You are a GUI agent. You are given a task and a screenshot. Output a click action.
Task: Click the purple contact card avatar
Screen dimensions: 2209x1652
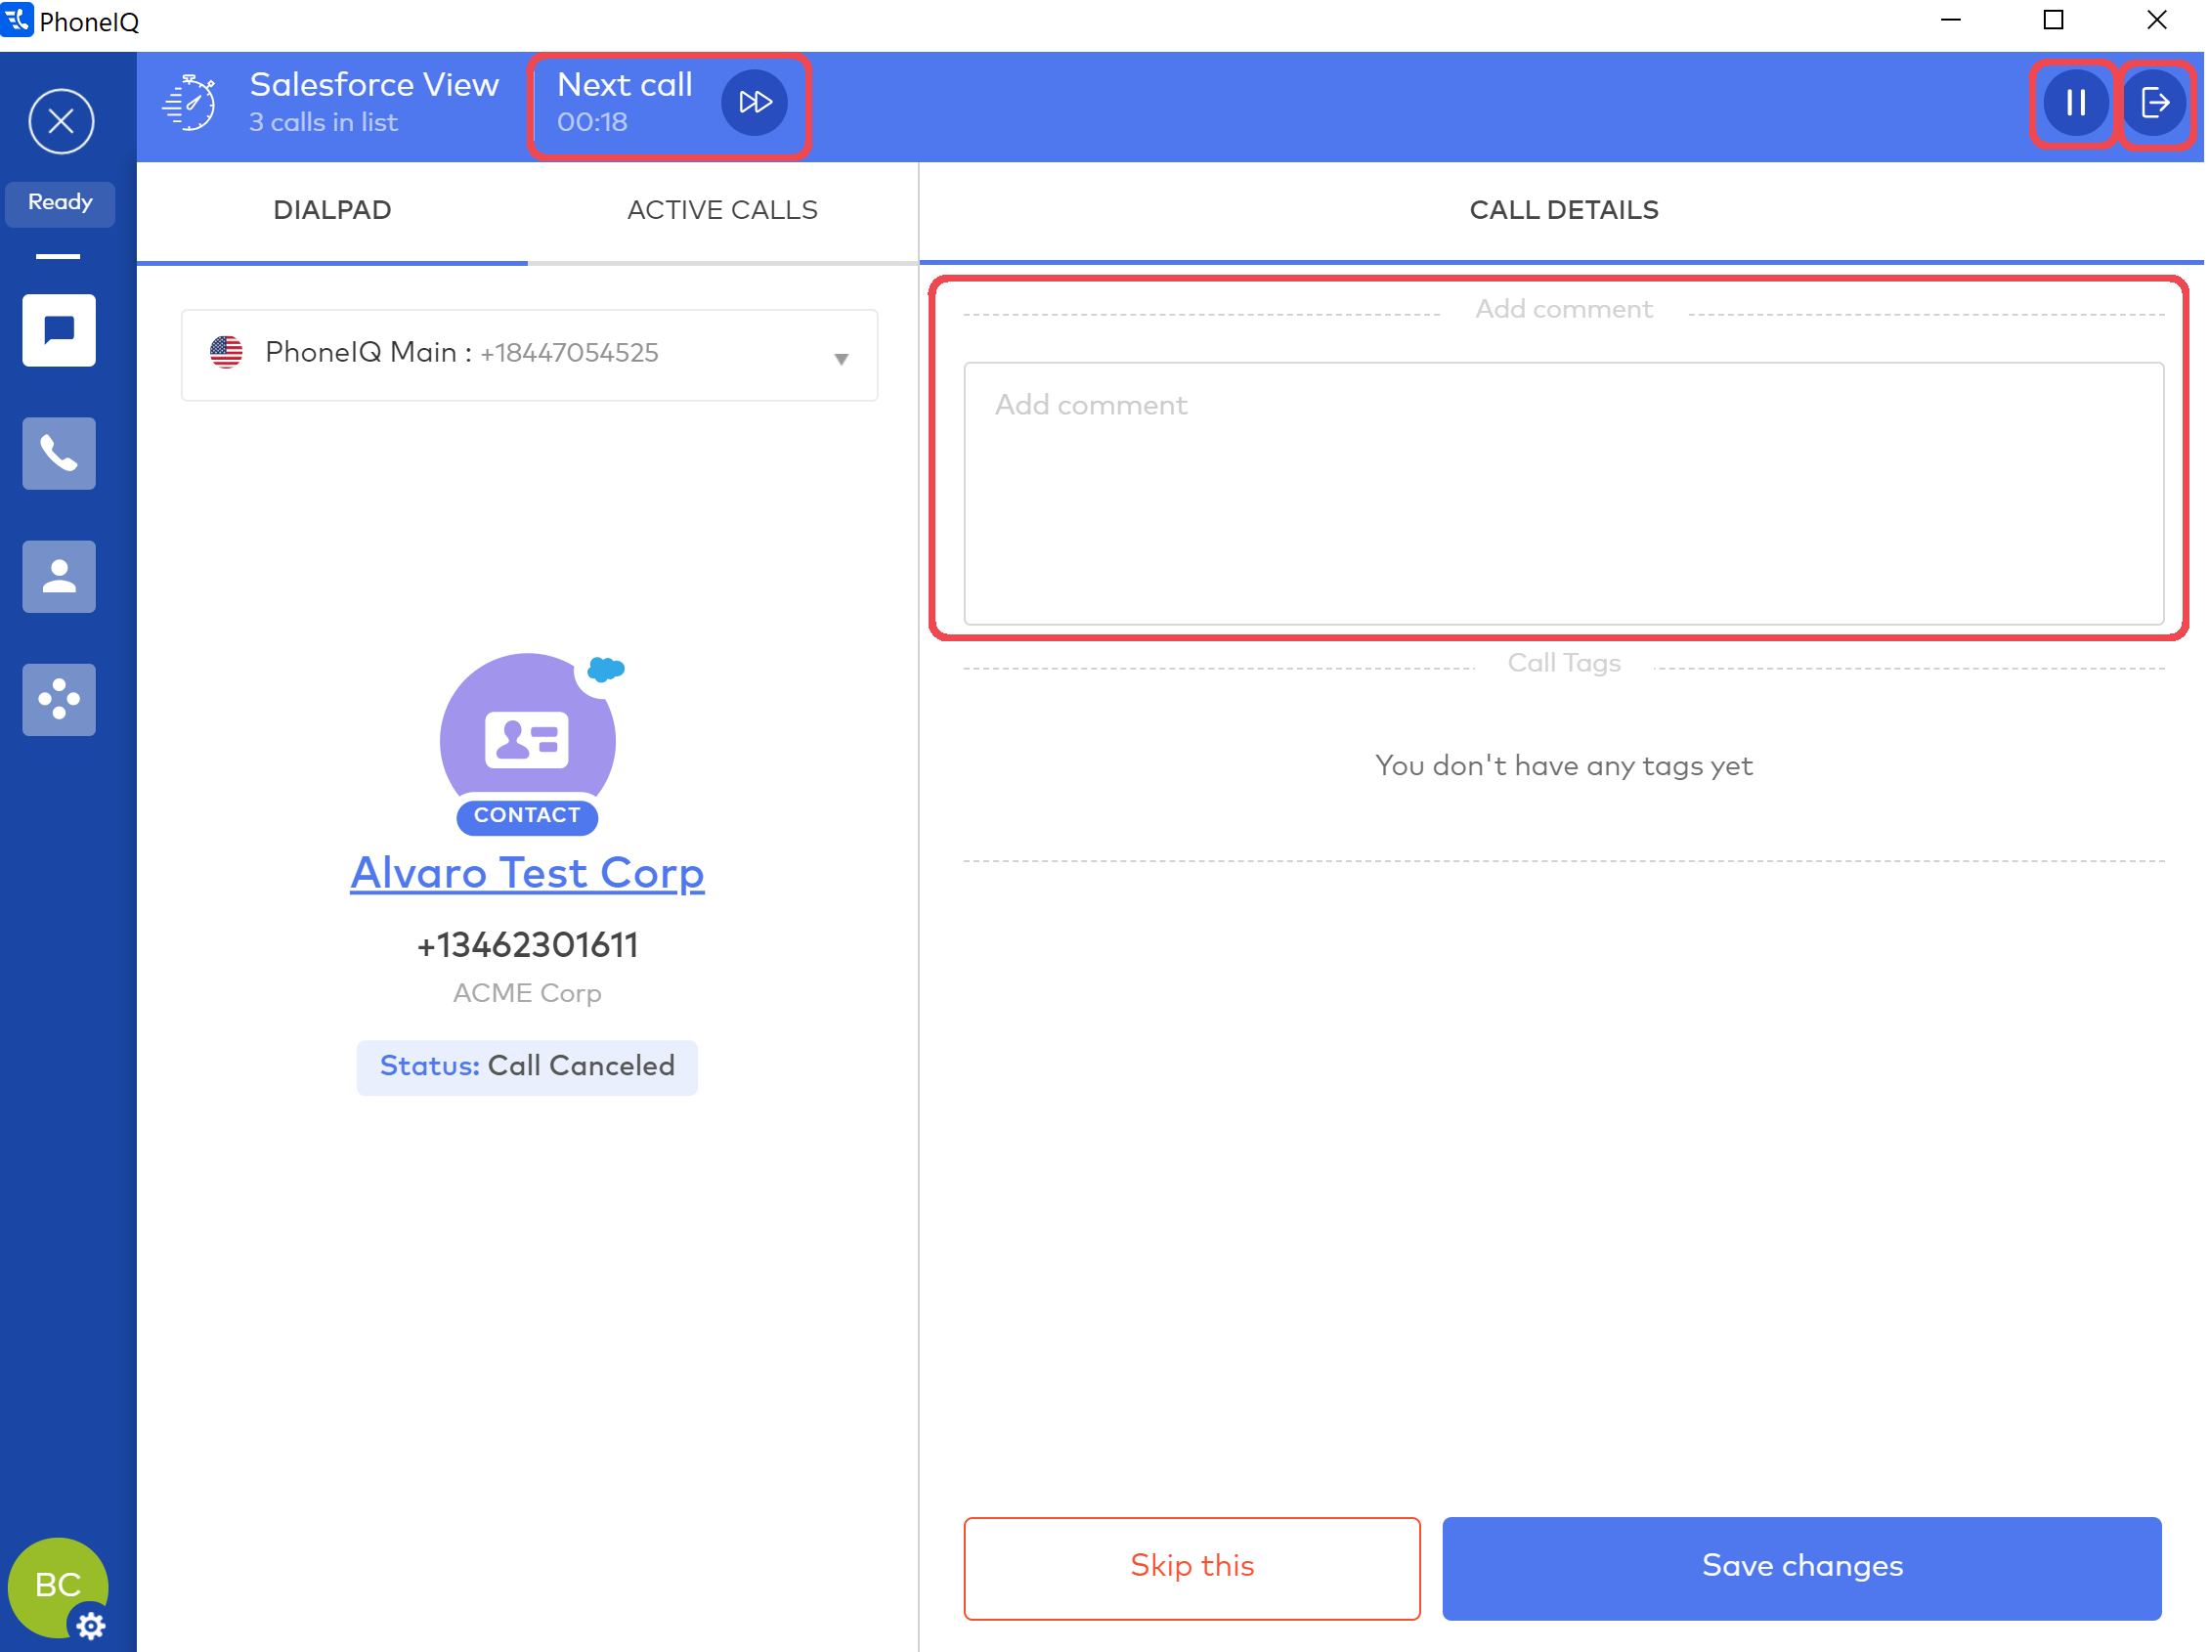coord(527,740)
